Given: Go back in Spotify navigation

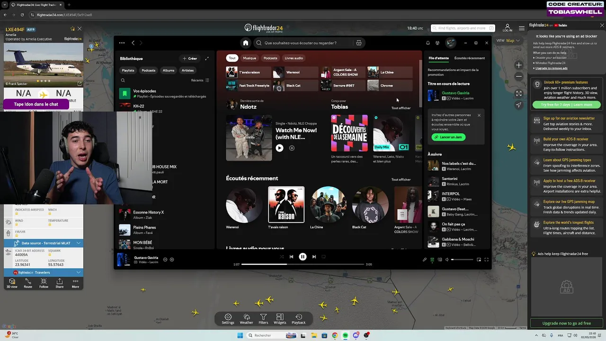Looking at the screenshot, I should [133, 43].
